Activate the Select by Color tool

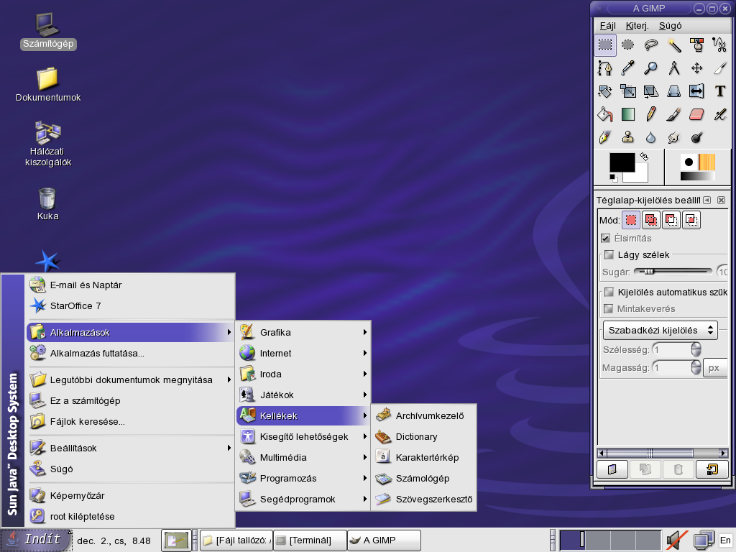697,45
